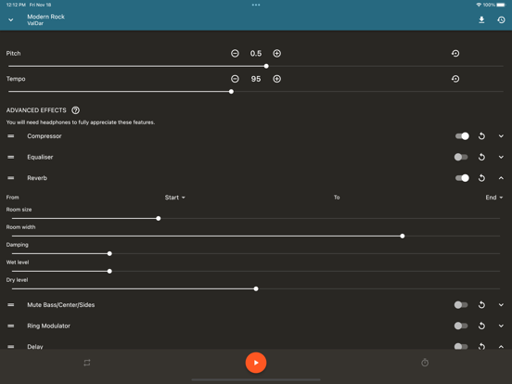
Task: Check the battery indicator in status bar
Action: [501, 5]
